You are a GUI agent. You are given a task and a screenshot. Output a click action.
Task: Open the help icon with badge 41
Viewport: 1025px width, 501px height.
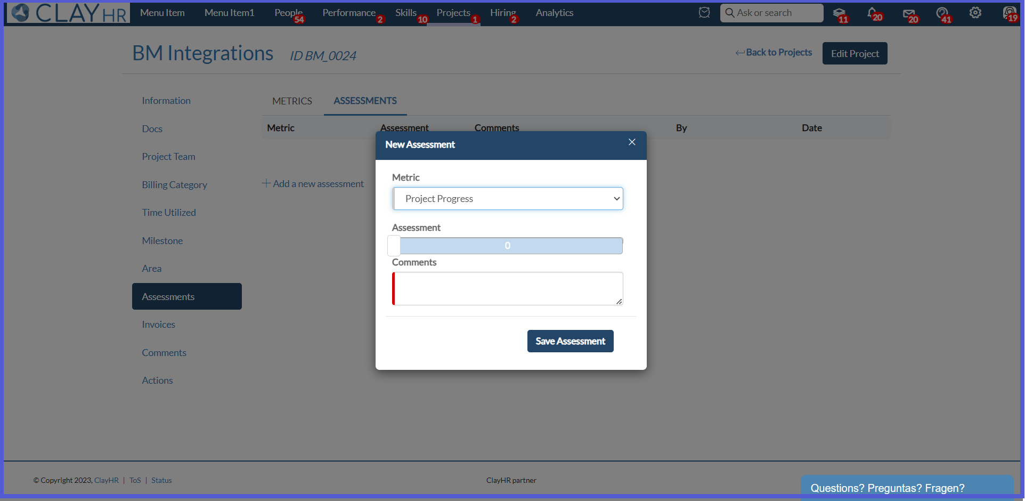(x=942, y=13)
